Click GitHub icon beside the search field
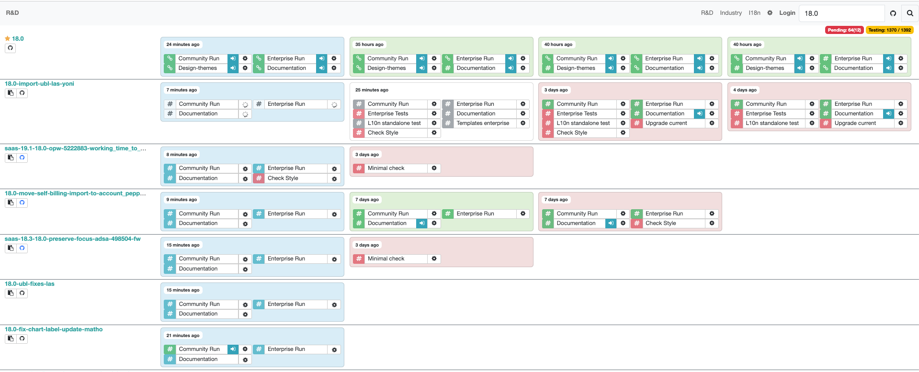The width and height of the screenshot is (919, 372). tap(893, 13)
